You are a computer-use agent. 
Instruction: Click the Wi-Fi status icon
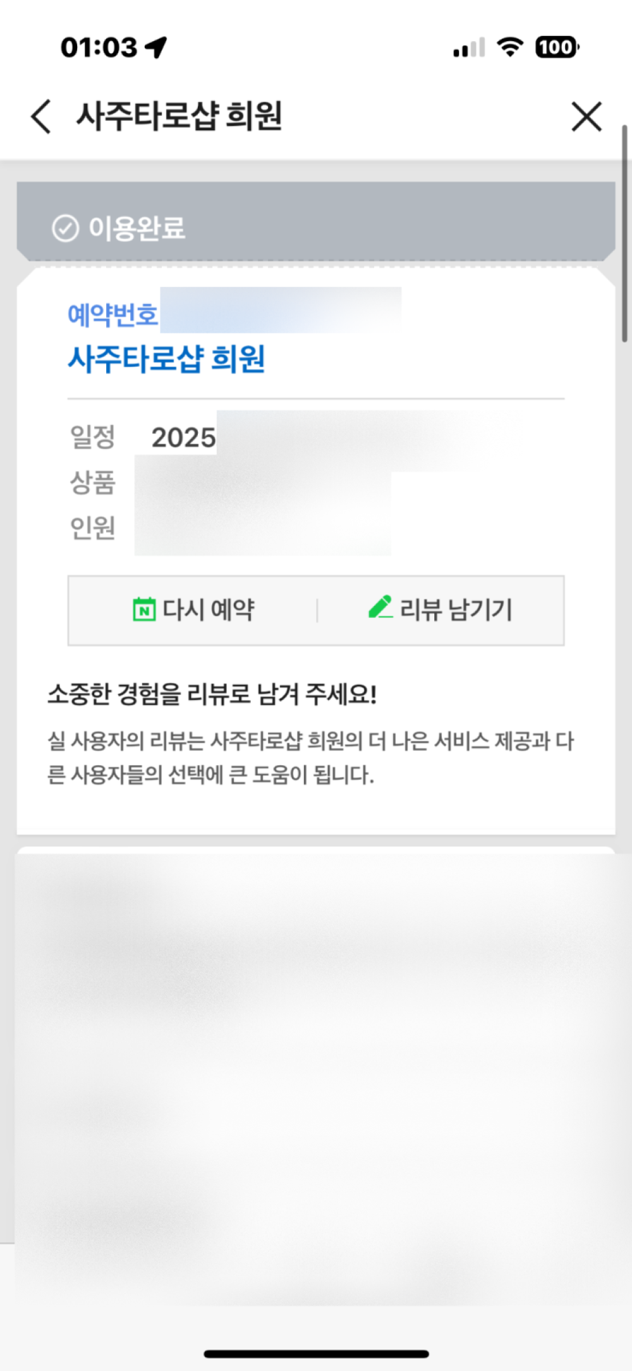509,47
